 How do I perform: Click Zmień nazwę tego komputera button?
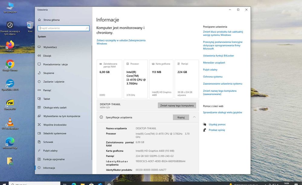point(177,106)
